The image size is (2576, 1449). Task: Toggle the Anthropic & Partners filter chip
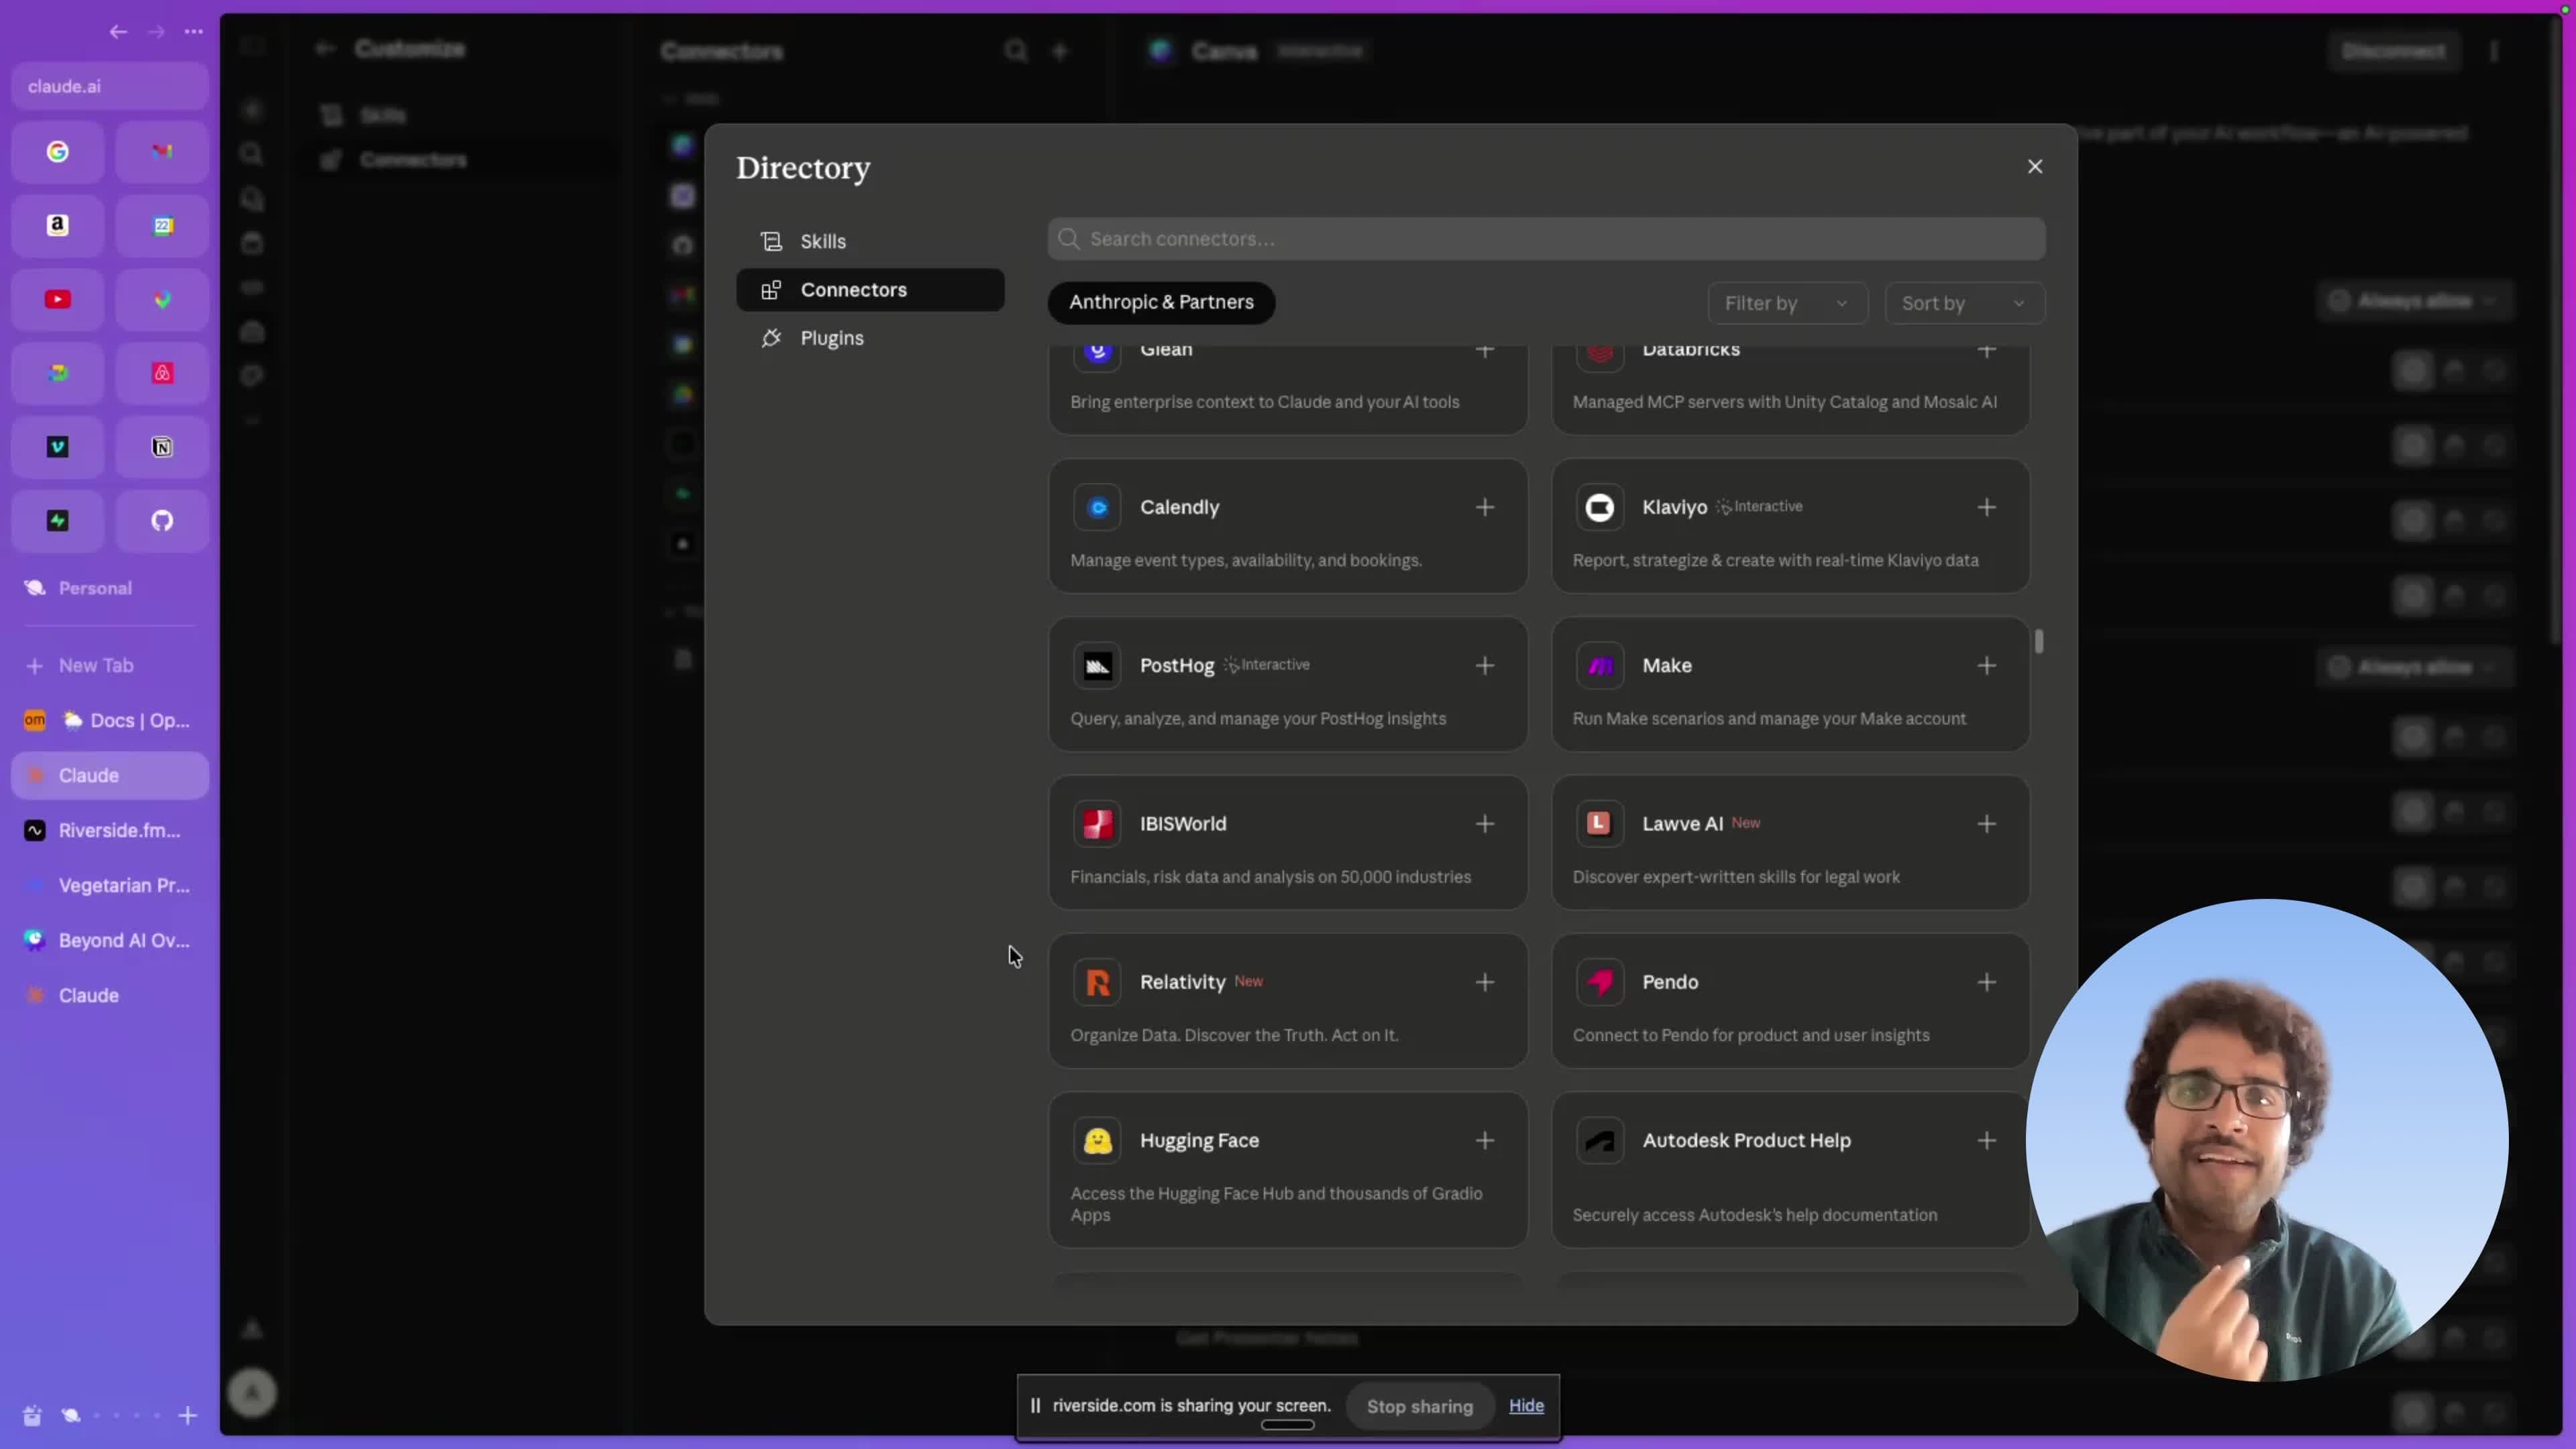point(1161,302)
